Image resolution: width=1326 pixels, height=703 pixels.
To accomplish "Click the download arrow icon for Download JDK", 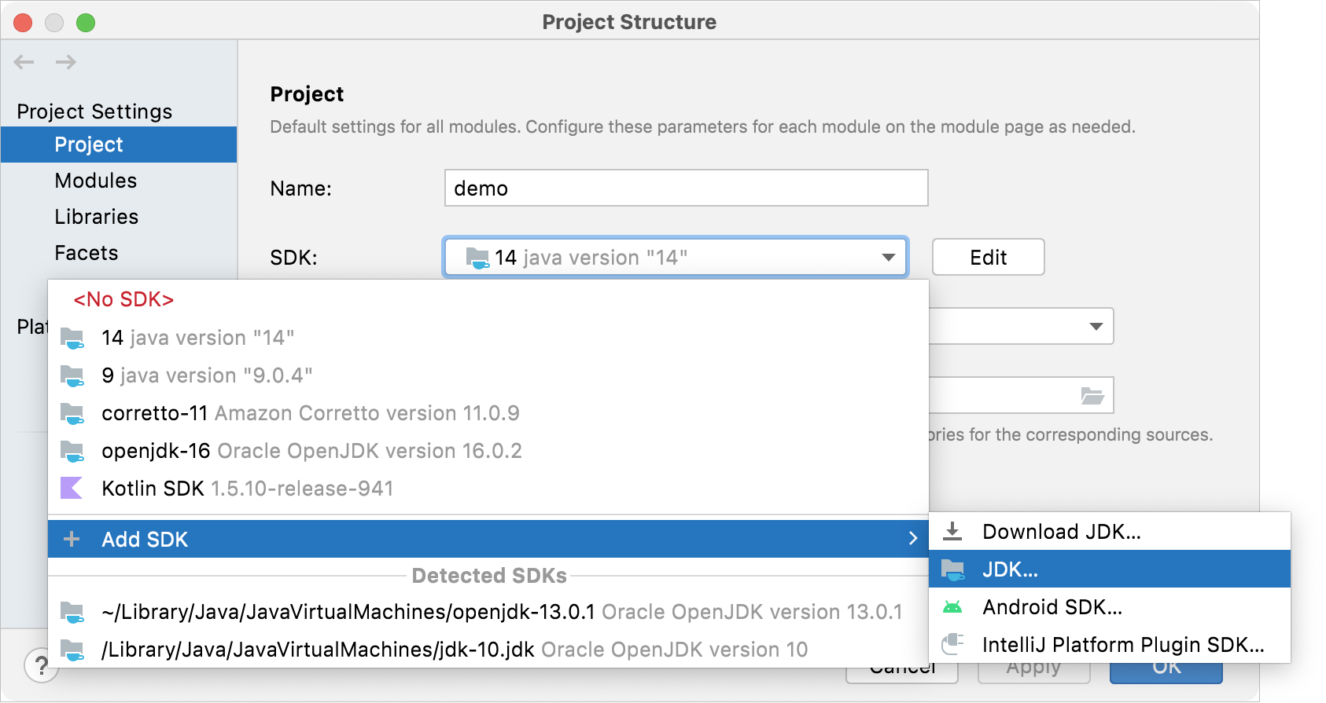I will (x=952, y=532).
